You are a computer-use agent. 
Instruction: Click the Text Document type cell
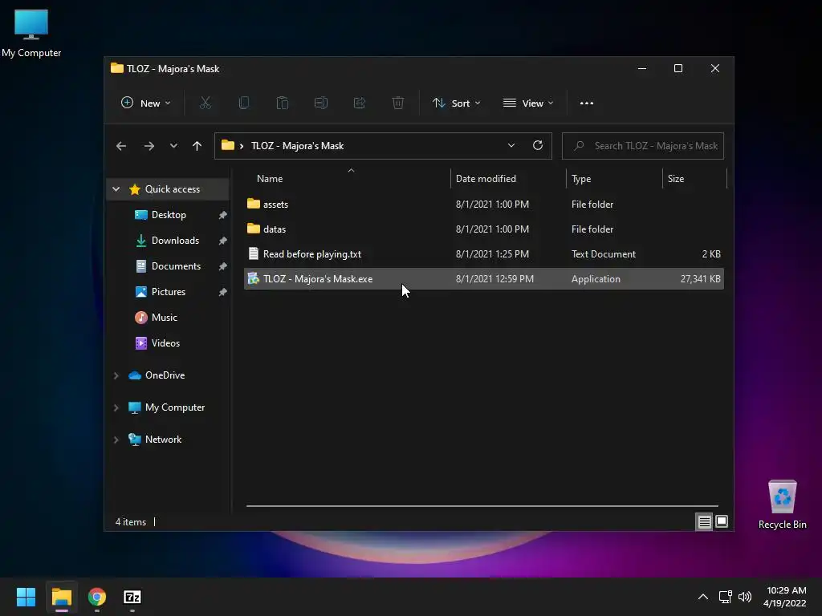pos(604,254)
